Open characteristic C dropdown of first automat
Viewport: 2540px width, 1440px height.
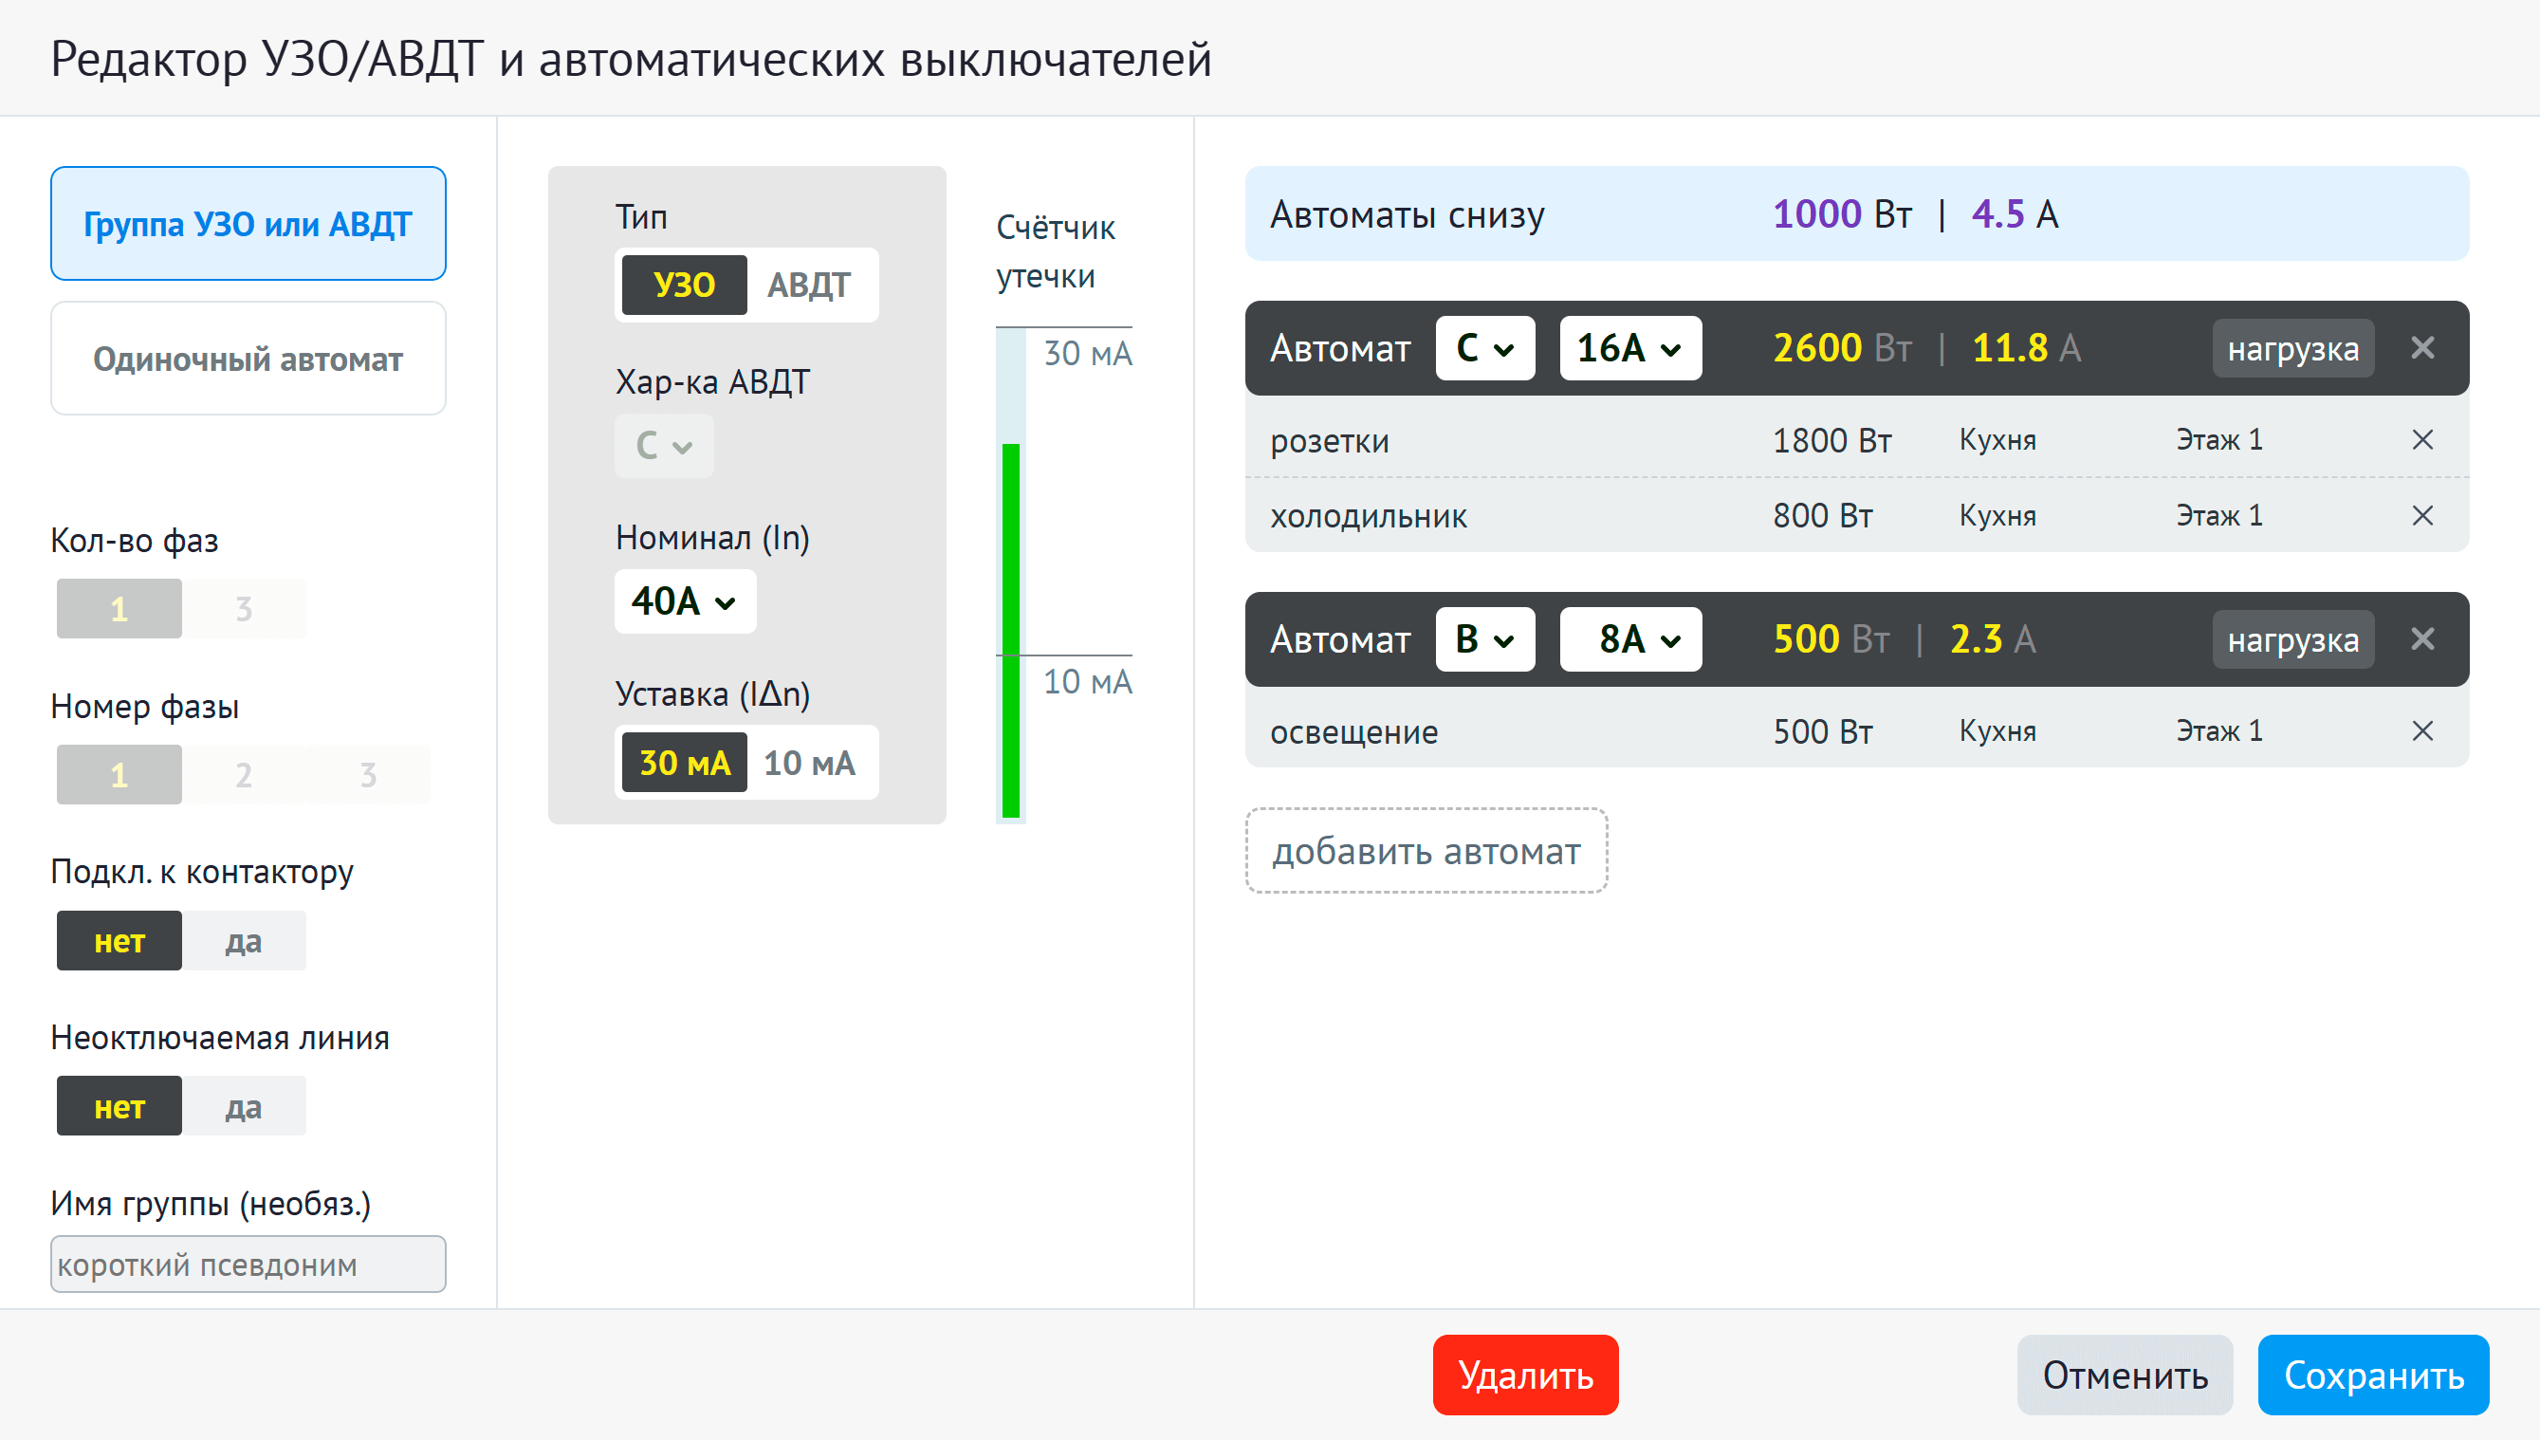click(x=1485, y=348)
